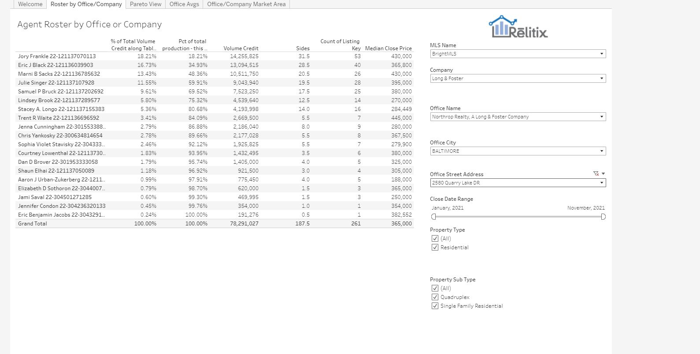Select the Roster by Office/Company tab
Viewport: 700px width, 354px height.
coord(86,4)
